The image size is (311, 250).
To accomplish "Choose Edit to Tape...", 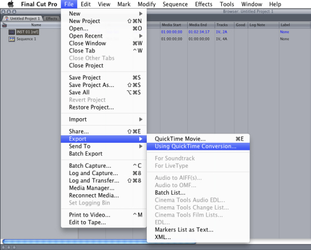I will (104, 222).
